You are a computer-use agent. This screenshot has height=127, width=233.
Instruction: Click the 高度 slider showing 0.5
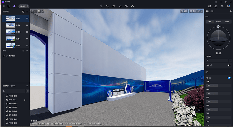[218, 109]
